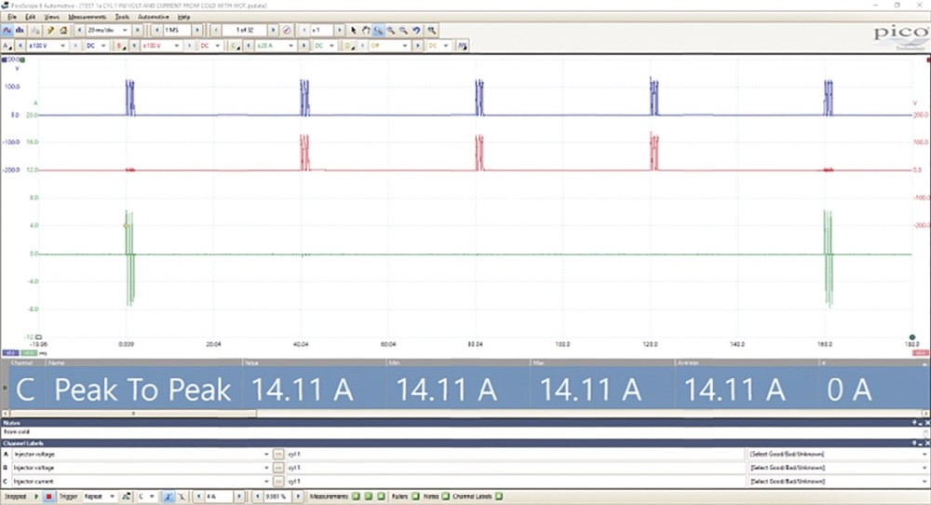Open the setup wand tool icon
This screenshot has height=505, width=931.
tap(50, 30)
